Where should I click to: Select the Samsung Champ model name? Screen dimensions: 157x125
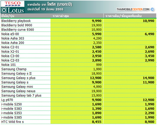point(14,69)
